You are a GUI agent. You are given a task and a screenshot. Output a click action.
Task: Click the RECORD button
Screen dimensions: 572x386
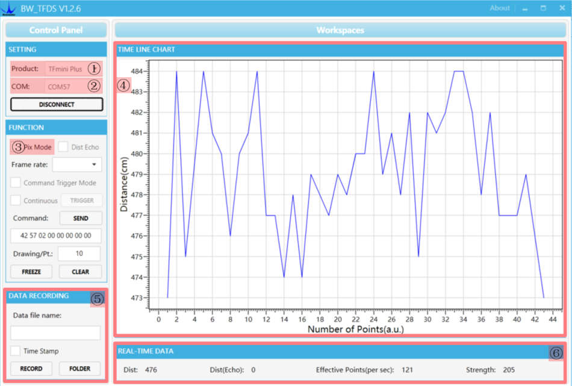(31, 369)
